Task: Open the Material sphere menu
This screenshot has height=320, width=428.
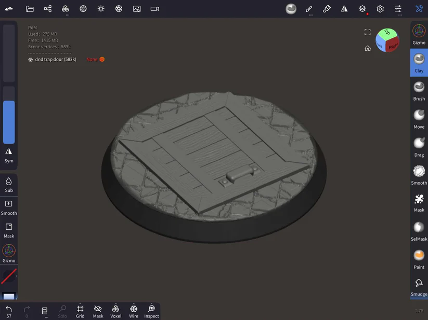Action: point(83,9)
